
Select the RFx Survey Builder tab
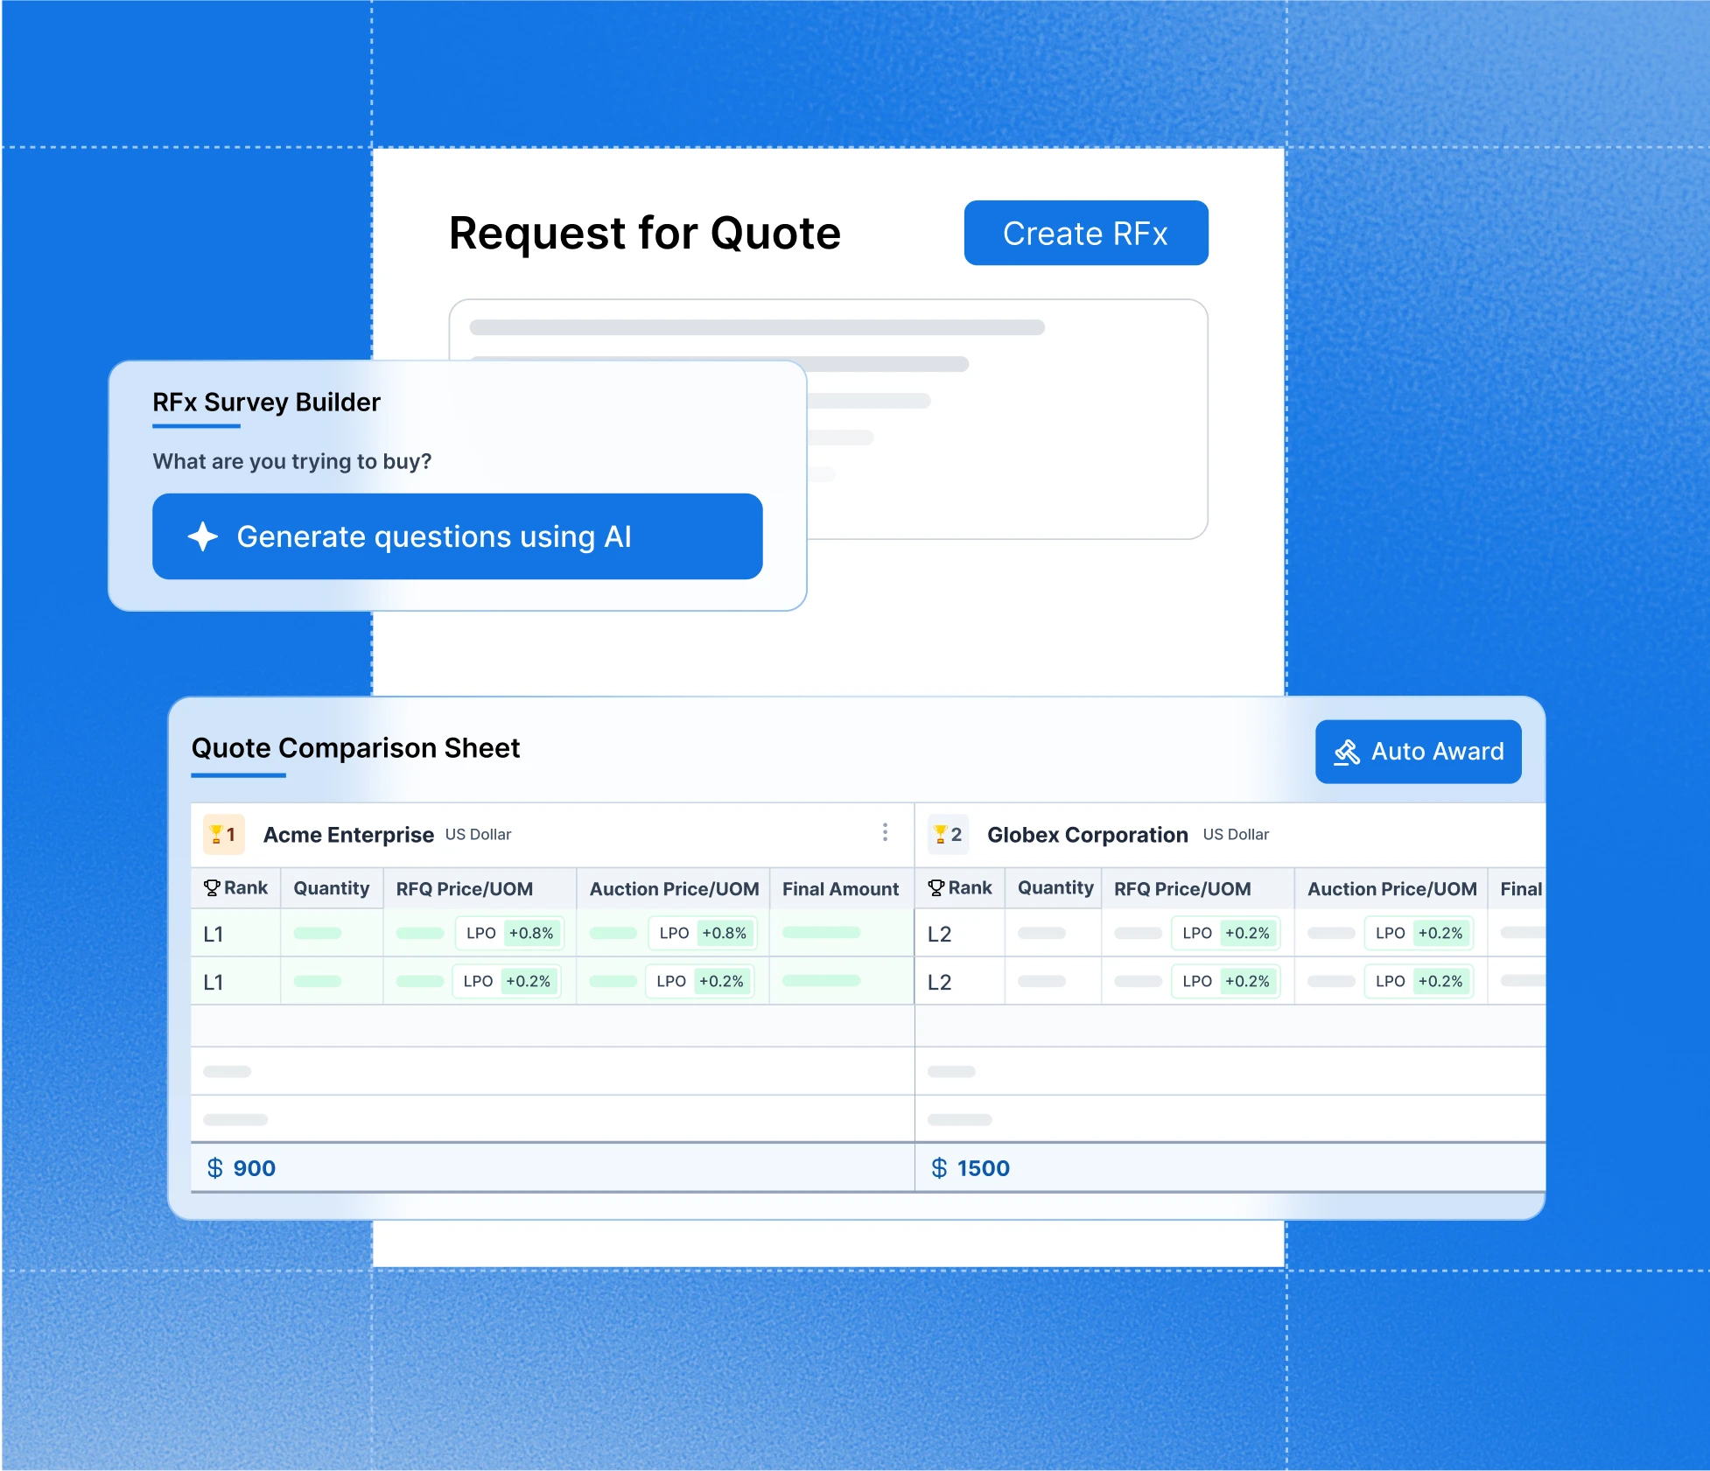[266, 403]
